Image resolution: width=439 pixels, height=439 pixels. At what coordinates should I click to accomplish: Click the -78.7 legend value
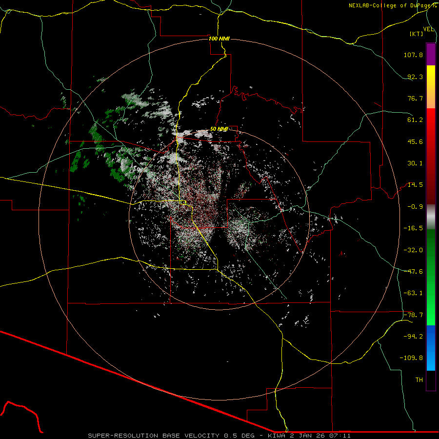[413, 315]
